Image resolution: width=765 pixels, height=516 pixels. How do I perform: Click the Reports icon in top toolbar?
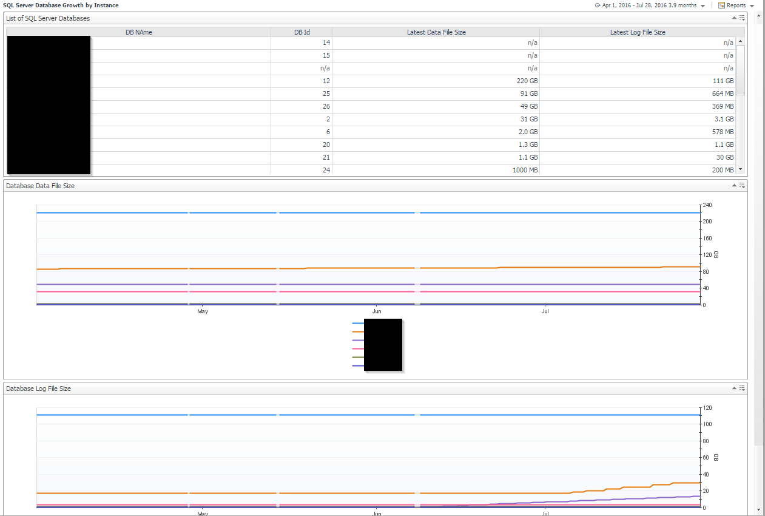(x=721, y=5)
